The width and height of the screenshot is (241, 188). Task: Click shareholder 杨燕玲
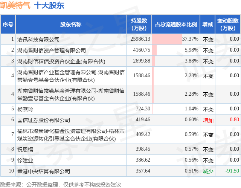(x=25, y=109)
